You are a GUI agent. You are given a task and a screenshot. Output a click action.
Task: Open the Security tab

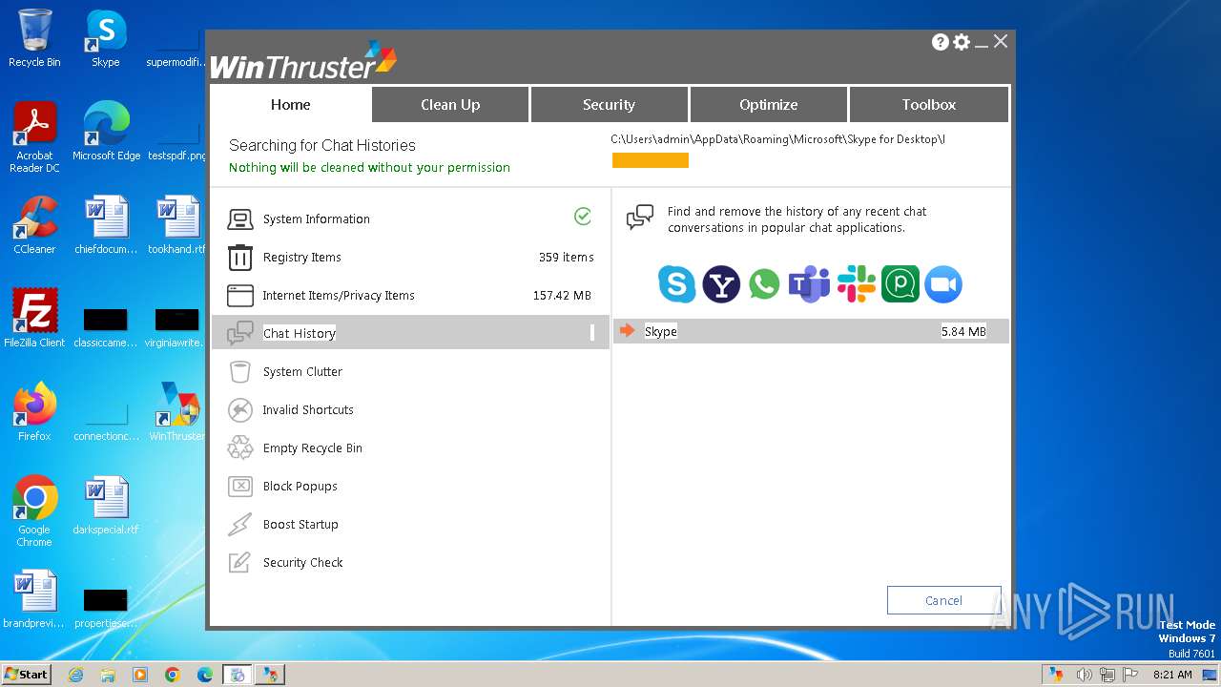click(609, 105)
